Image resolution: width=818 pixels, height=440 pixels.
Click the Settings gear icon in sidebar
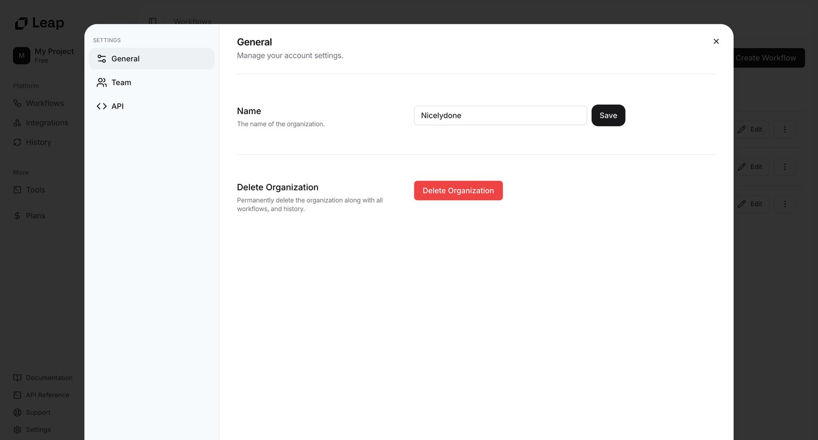(x=17, y=430)
